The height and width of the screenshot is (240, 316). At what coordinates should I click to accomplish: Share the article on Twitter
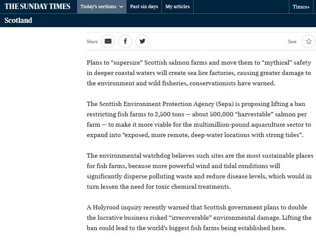tap(142, 41)
